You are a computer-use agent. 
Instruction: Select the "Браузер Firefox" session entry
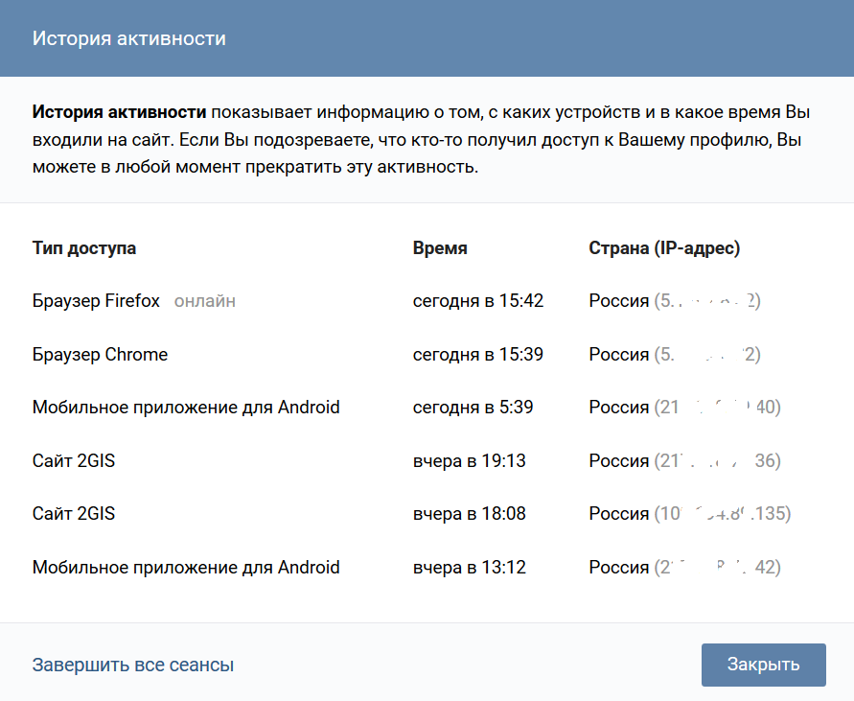(x=96, y=301)
